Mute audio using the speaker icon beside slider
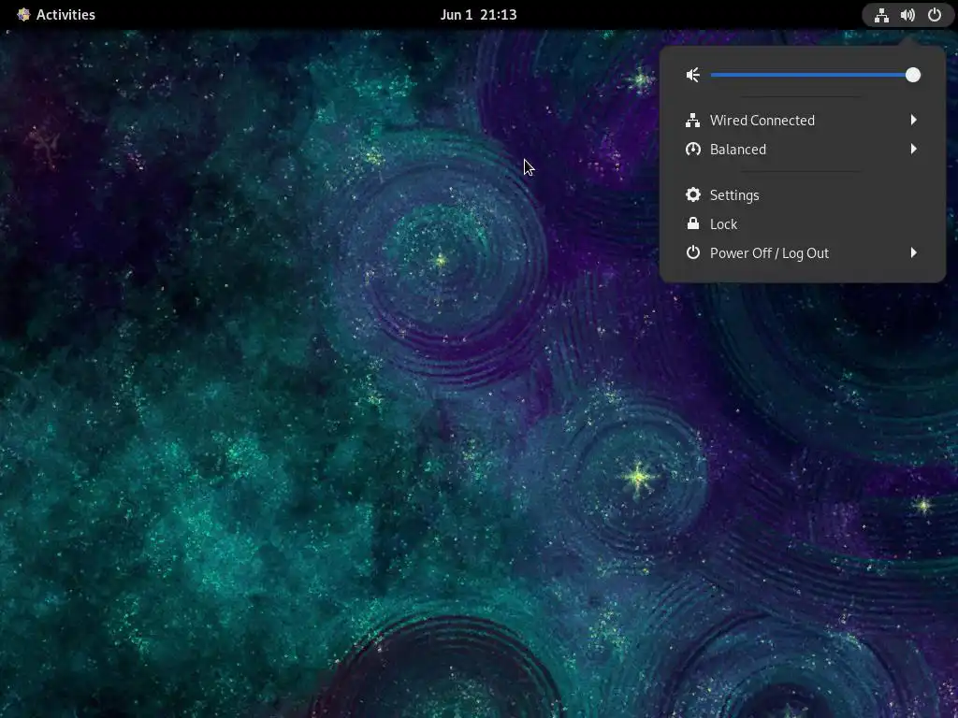958x718 pixels. tap(693, 75)
